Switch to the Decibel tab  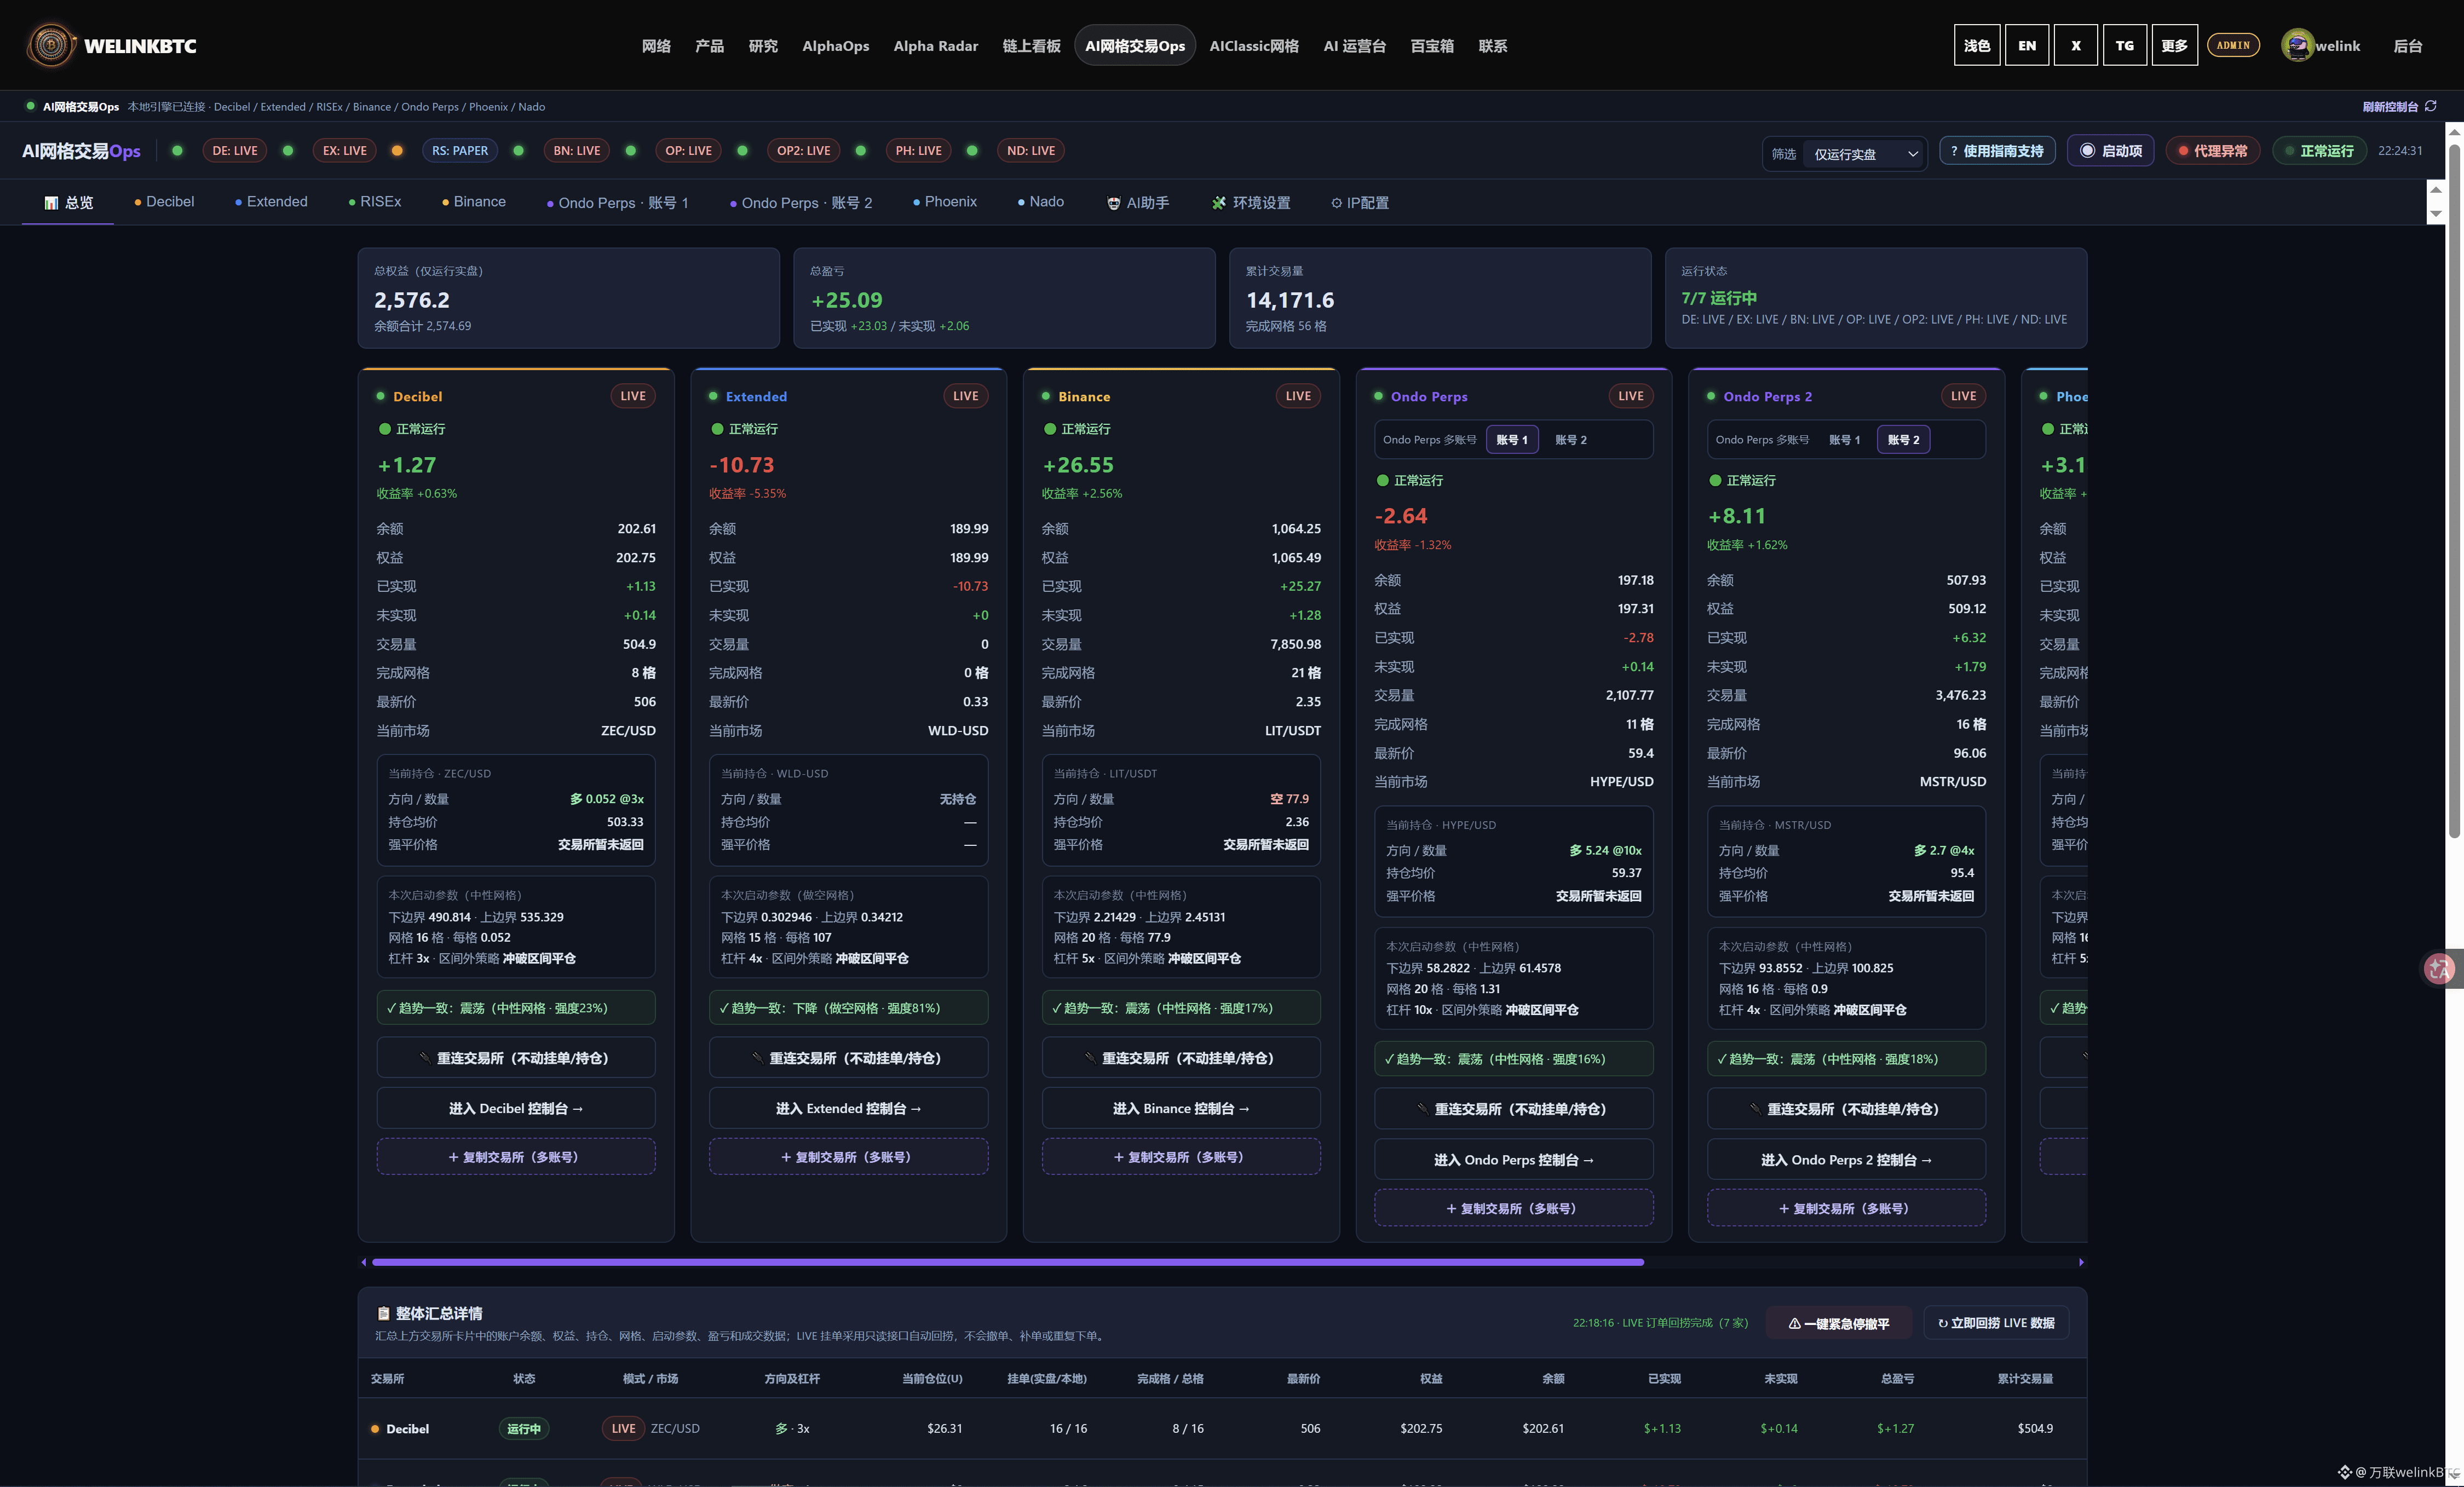coord(164,202)
